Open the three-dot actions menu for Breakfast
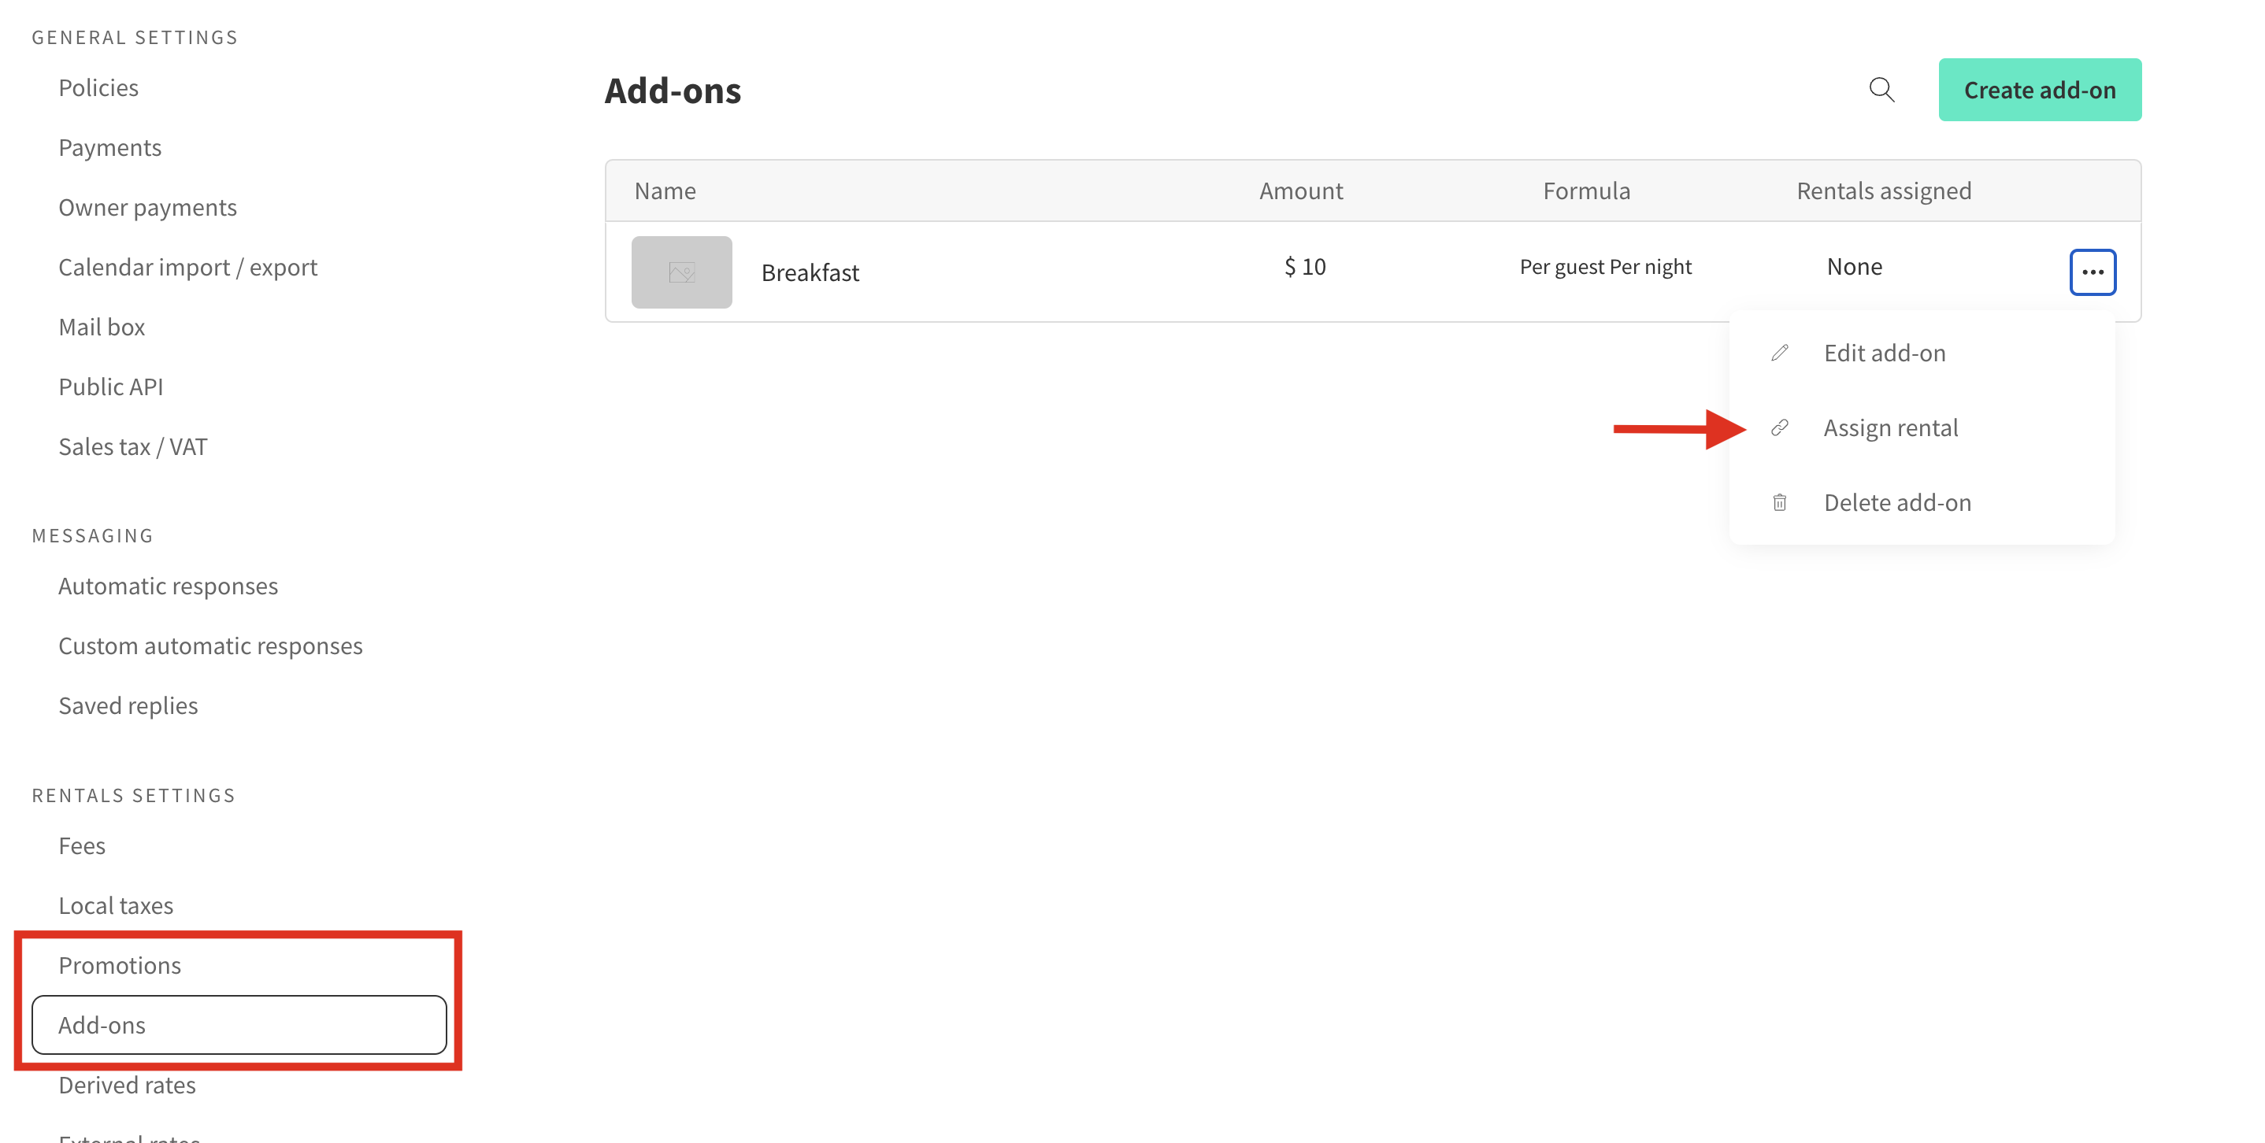Image resolution: width=2265 pixels, height=1143 pixels. tap(2093, 272)
